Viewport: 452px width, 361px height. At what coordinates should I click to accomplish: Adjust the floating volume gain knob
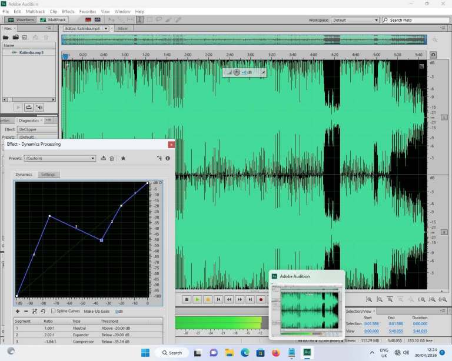point(237,72)
